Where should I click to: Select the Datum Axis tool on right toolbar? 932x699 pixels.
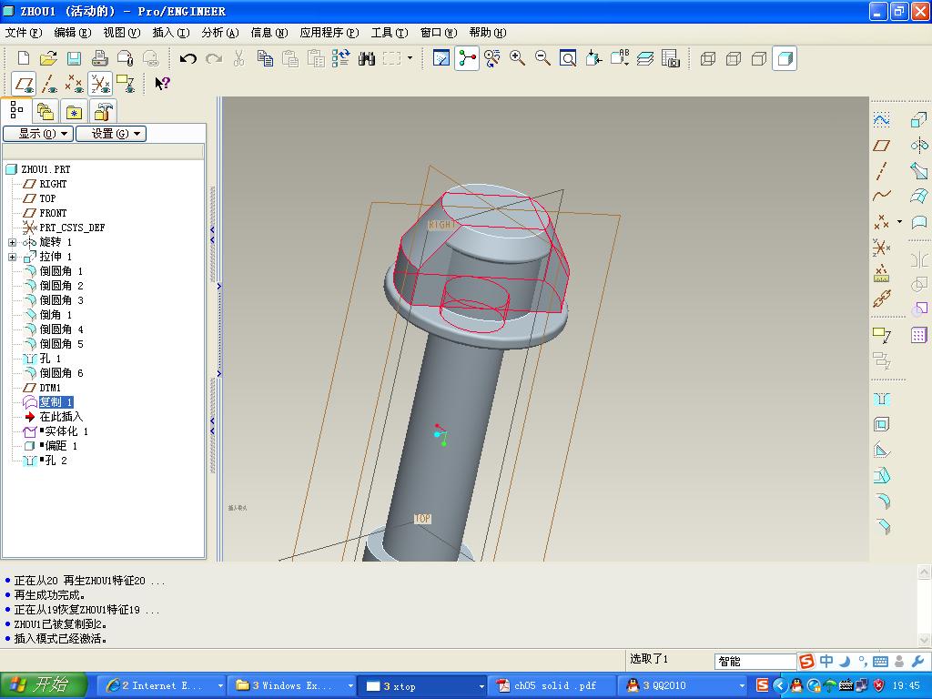click(881, 171)
